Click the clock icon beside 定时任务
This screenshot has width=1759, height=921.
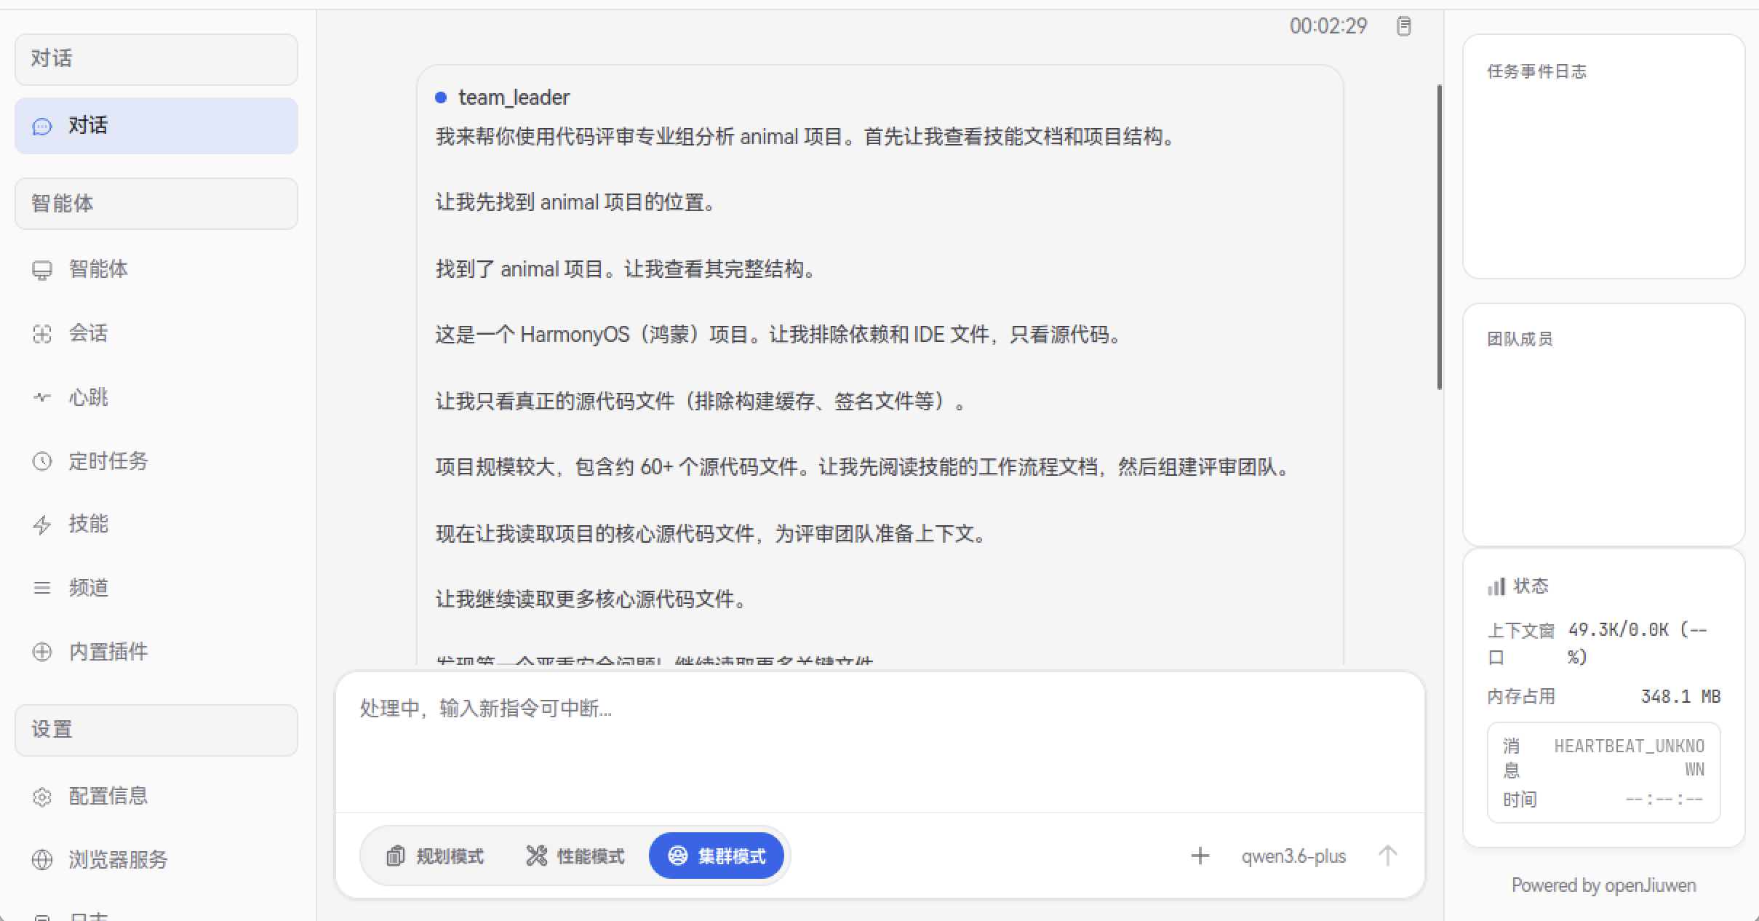pyautogui.click(x=42, y=461)
